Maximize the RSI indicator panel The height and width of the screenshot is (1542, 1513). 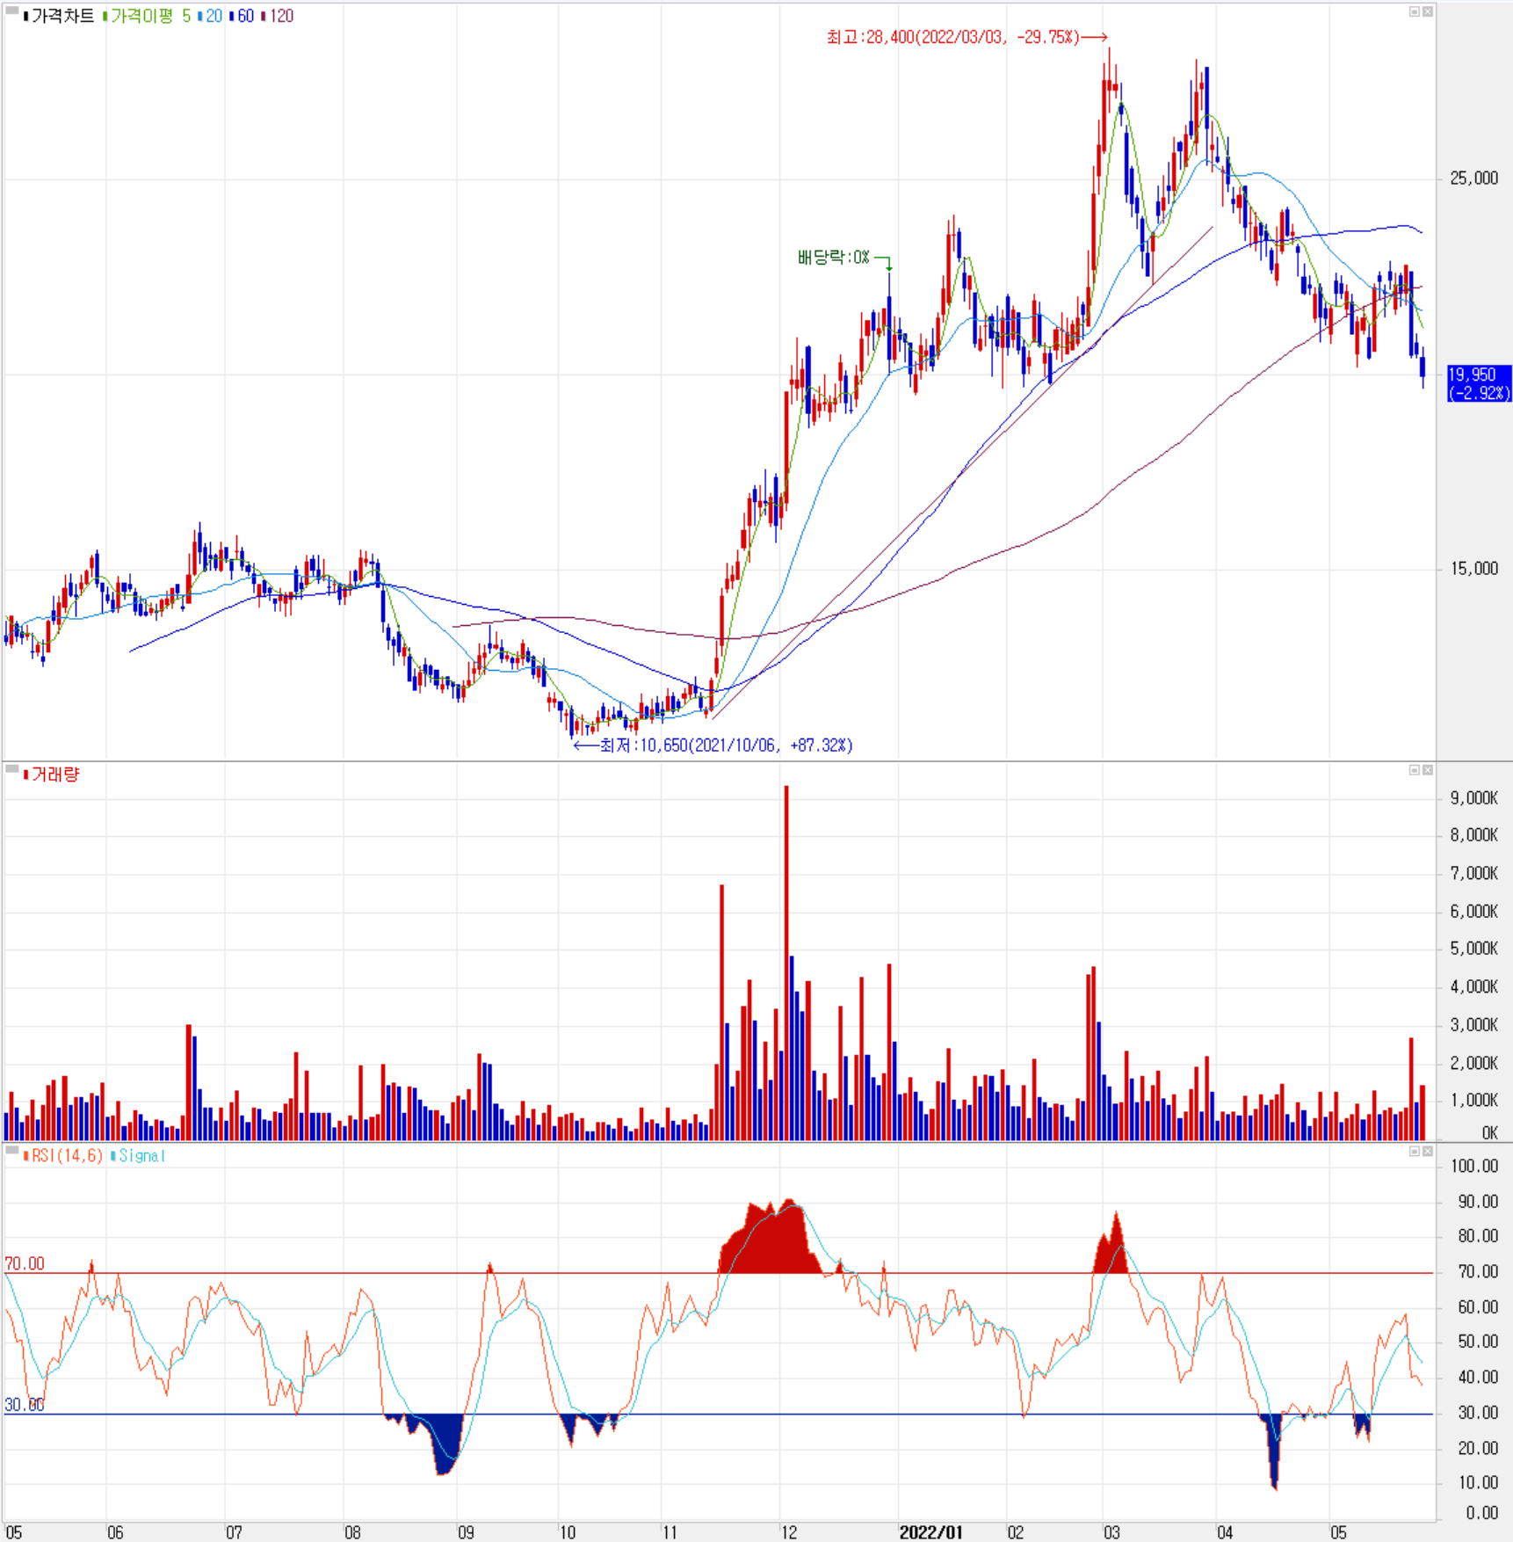[x=1415, y=1151]
